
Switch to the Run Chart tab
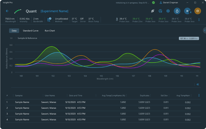pyautogui.click(x=50, y=31)
